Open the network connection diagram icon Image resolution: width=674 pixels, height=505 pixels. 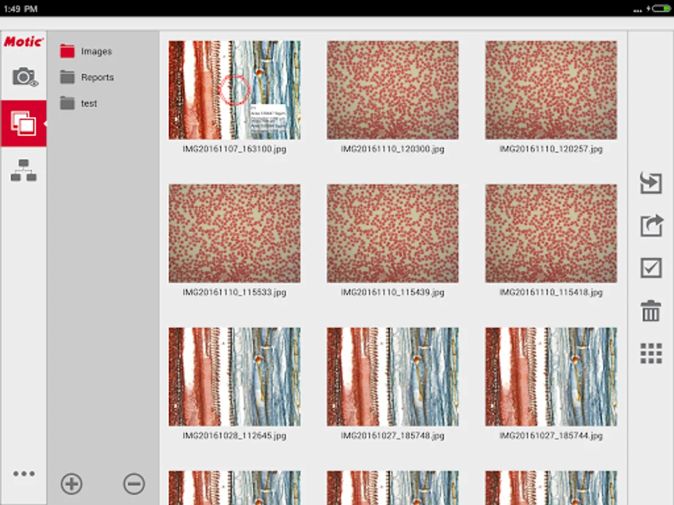(x=24, y=170)
